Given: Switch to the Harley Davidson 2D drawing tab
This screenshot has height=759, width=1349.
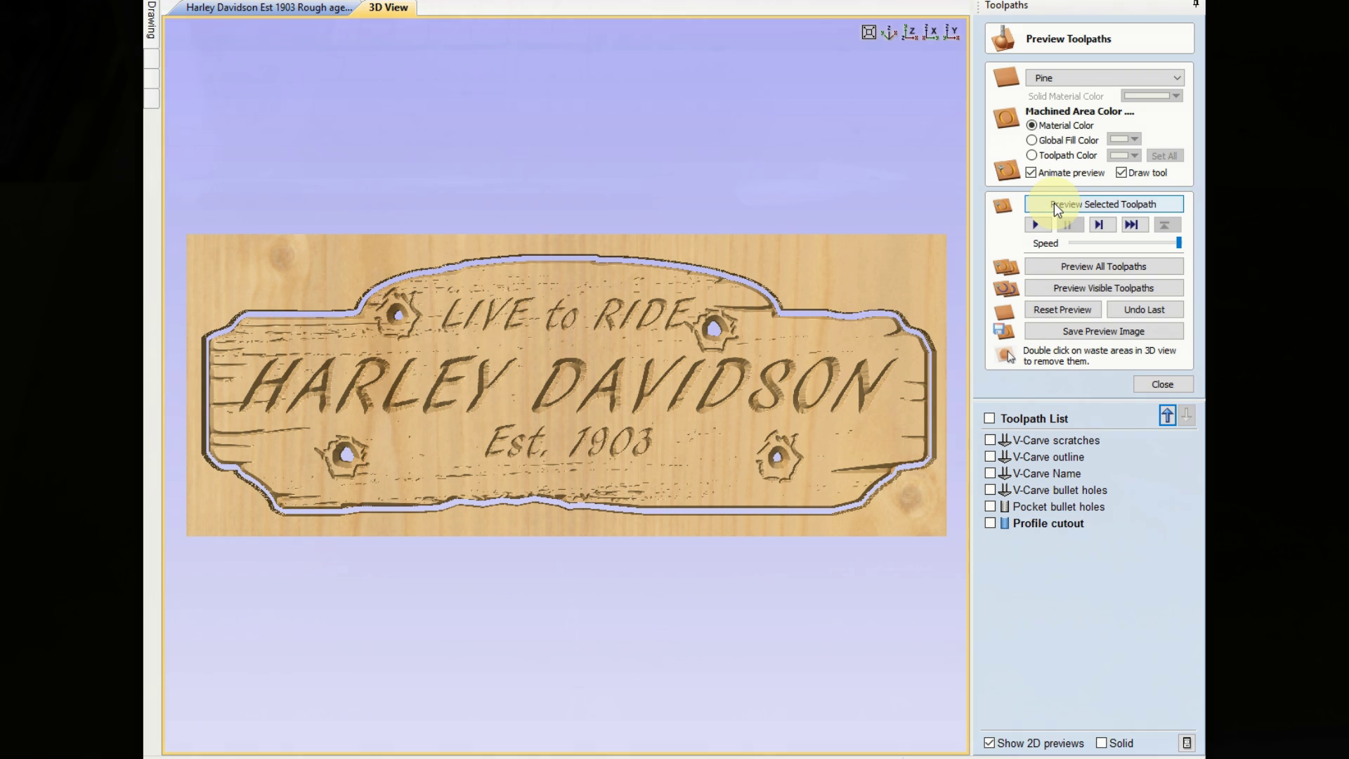Looking at the screenshot, I should [268, 8].
